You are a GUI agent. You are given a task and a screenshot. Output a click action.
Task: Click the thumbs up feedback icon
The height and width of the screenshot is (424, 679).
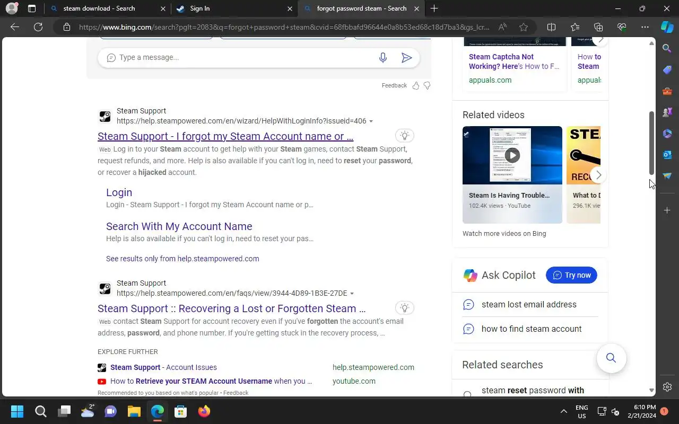click(x=416, y=85)
